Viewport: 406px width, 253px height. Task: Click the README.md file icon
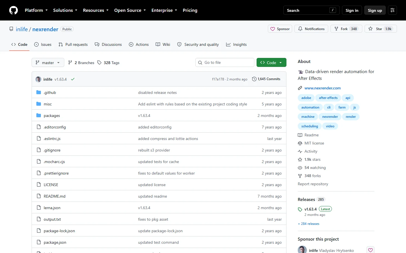click(x=39, y=196)
